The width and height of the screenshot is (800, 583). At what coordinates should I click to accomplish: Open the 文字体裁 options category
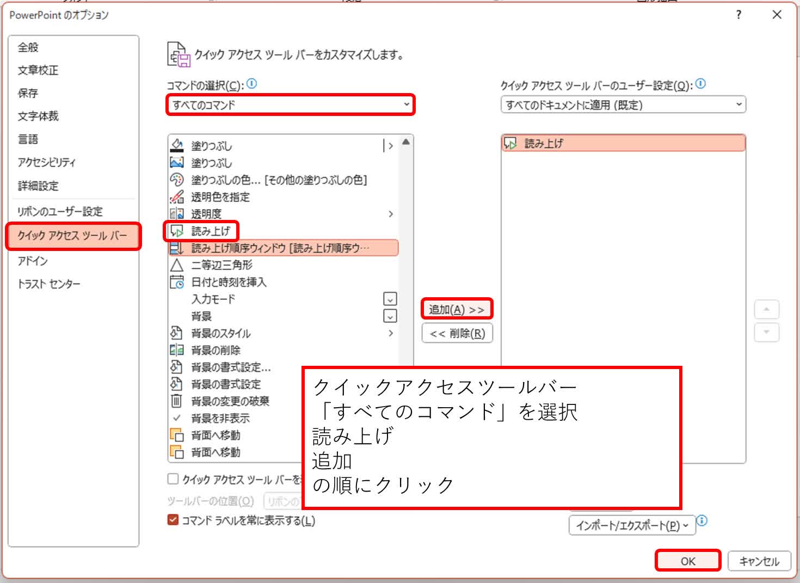(x=73, y=116)
